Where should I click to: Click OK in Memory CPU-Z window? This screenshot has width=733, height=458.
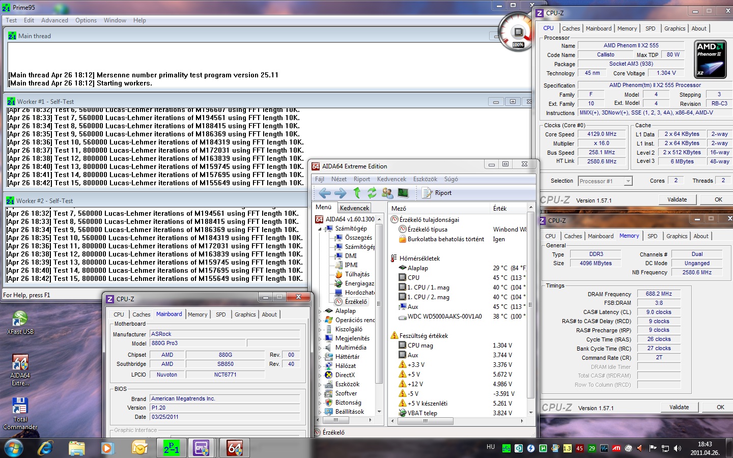tap(720, 407)
